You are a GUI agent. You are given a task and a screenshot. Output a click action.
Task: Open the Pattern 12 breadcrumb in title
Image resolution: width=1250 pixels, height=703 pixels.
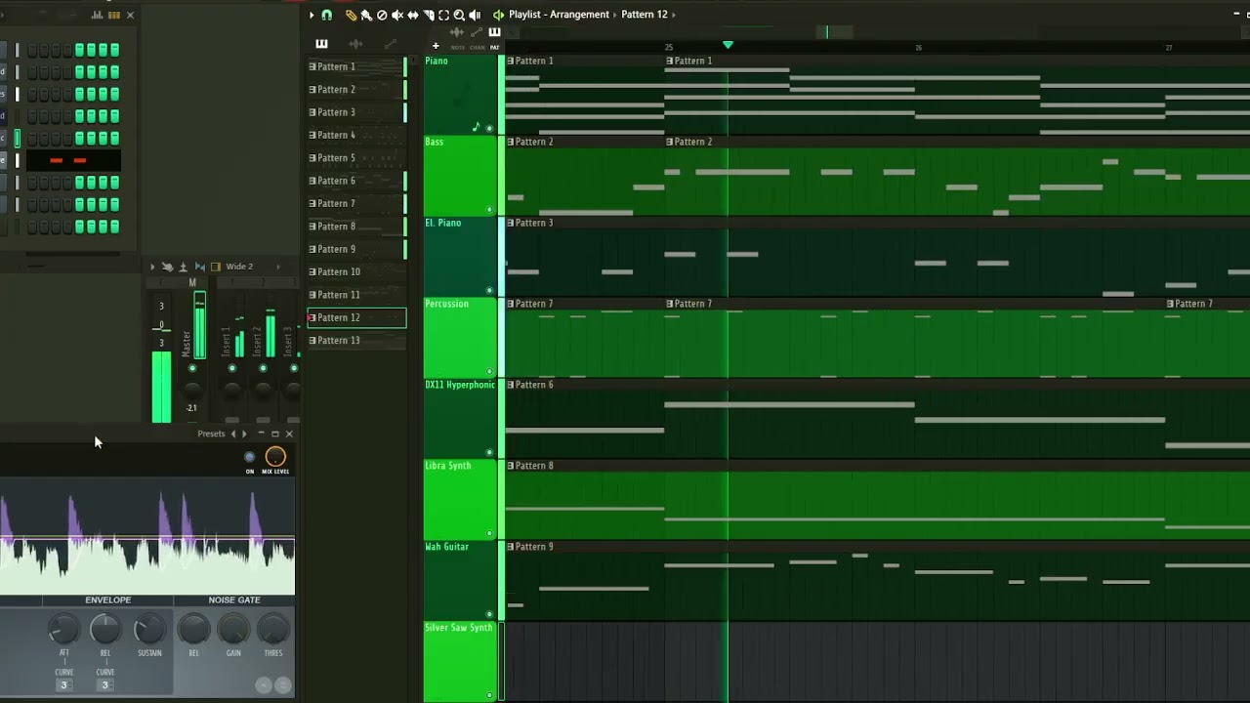click(x=645, y=15)
